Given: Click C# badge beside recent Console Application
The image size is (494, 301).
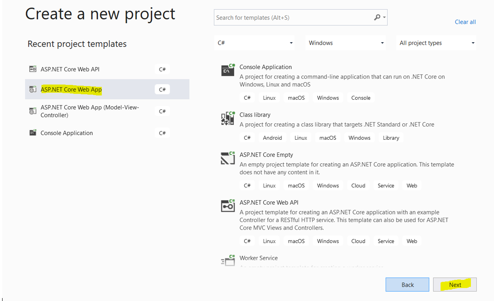Looking at the screenshot, I should click(162, 133).
